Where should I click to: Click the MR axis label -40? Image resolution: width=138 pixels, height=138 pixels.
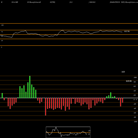pos(135,108)
